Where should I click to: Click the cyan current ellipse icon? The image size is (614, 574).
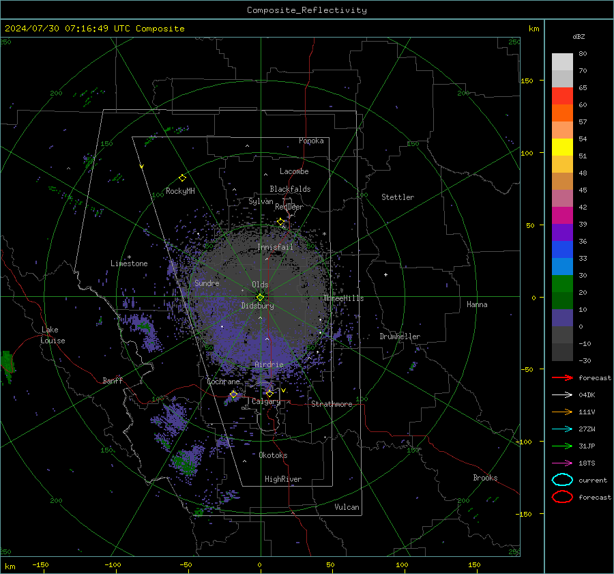(x=562, y=480)
